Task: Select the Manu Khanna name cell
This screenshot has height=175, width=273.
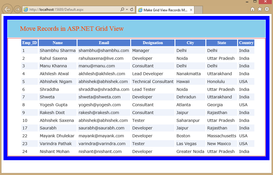Action: pyautogui.click(x=58, y=66)
